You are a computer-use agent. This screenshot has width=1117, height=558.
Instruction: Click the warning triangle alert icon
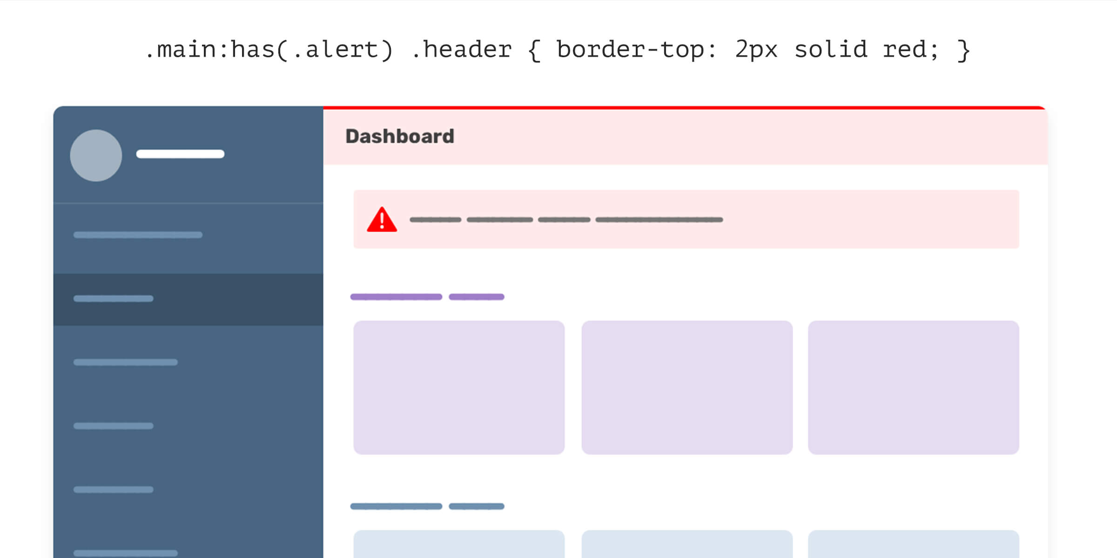(x=382, y=219)
